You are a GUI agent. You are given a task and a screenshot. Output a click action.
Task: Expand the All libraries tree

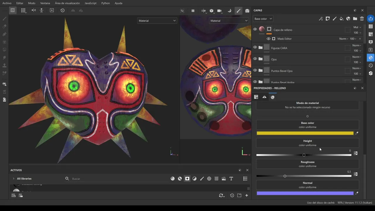point(13,178)
